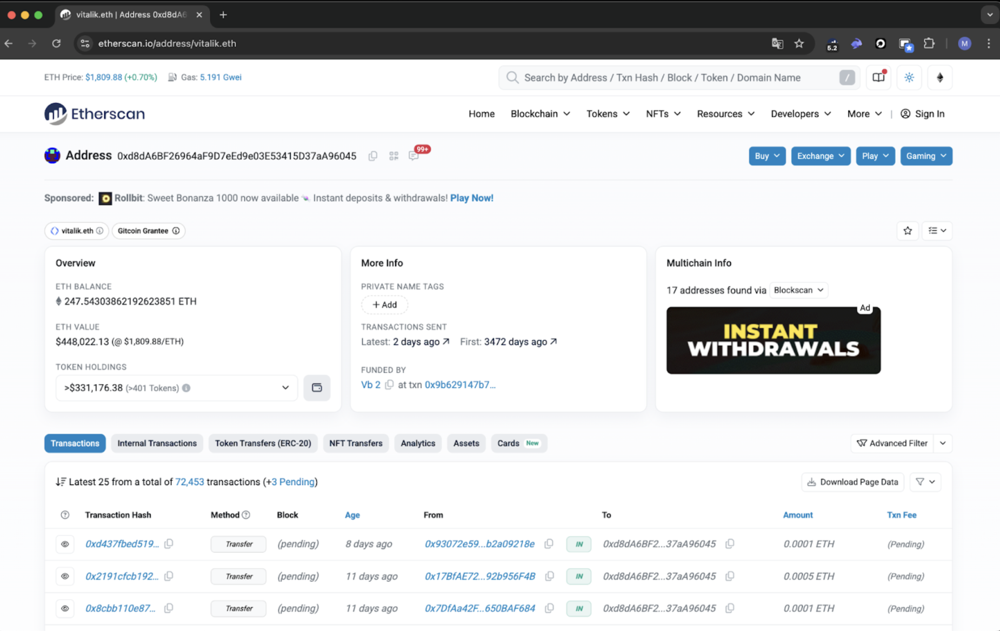Expand the Blockchain menu
The height and width of the screenshot is (631, 1000).
coord(540,114)
